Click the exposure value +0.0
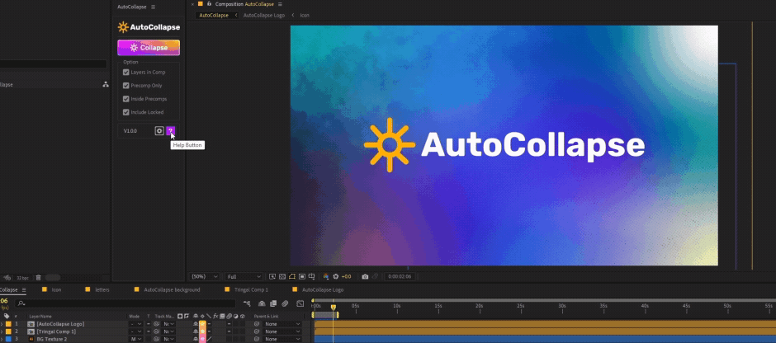This screenshot has height=343, width=776. point(347,277)
